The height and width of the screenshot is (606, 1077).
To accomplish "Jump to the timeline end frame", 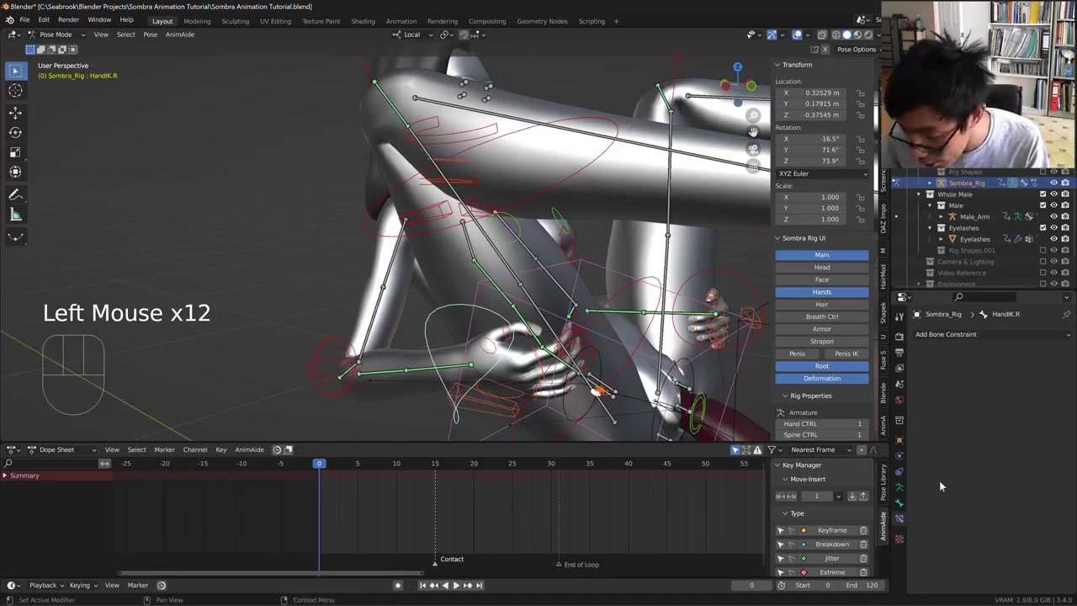I will (x=479, y=585).
